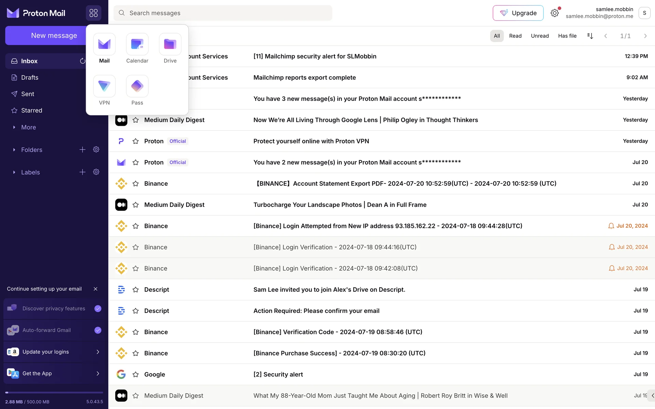655x409 pixels.
Task: Add a new label with plus icon
Action: click(x=82, y=172)
